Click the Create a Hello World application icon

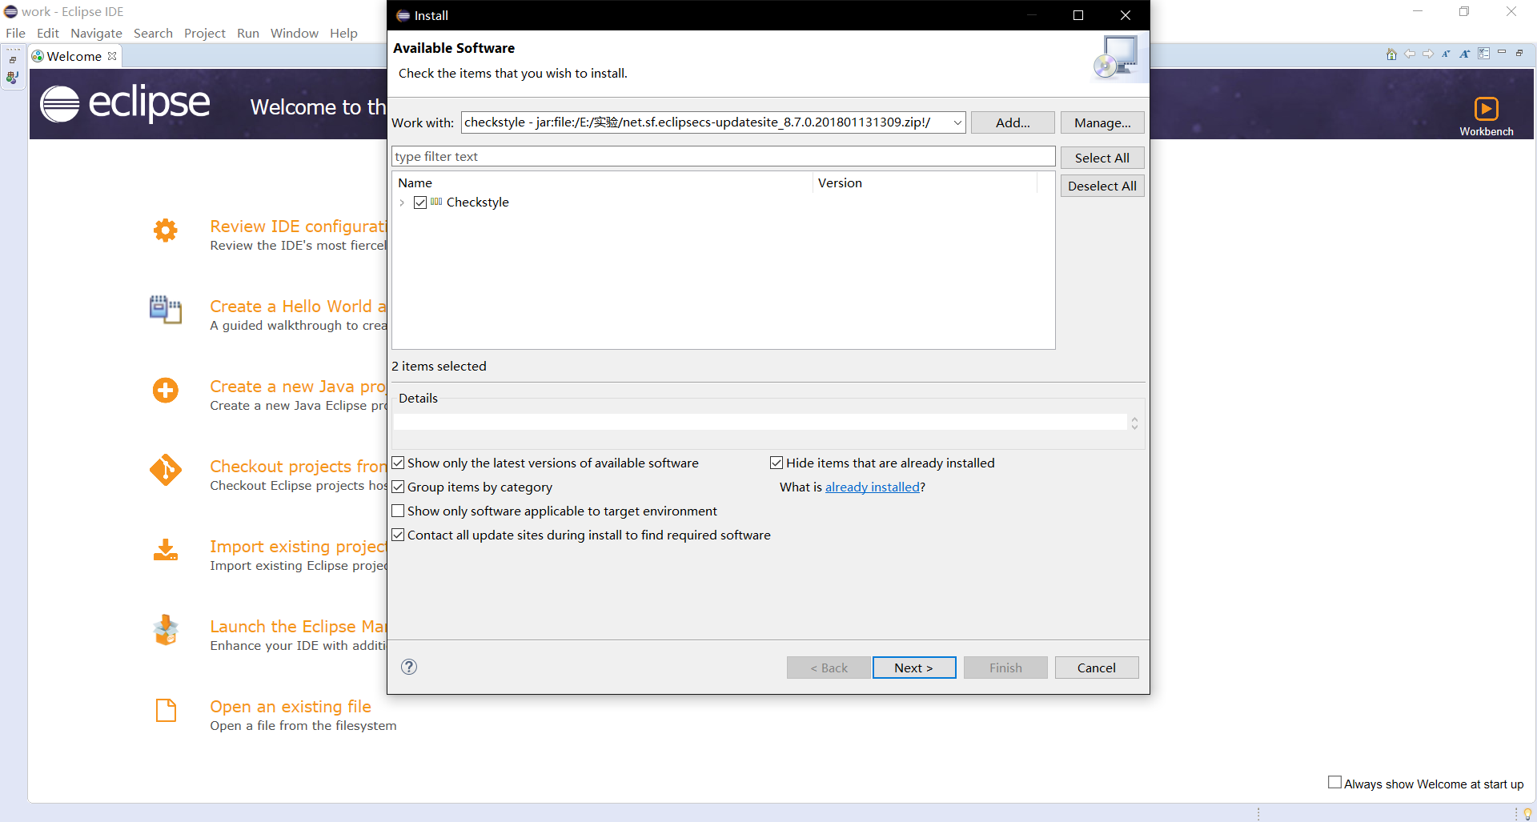pos(166,310)
